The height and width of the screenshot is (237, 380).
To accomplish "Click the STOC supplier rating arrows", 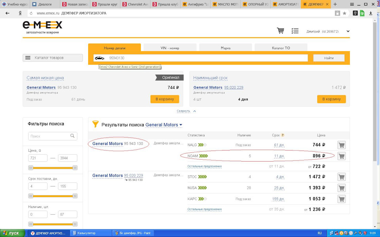I will click(x=202, y=177).
